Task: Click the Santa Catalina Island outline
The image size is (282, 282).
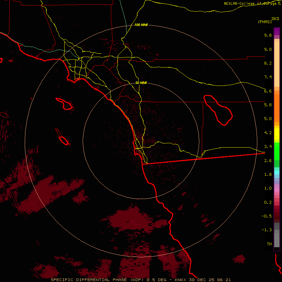Action: pos(65,104)
